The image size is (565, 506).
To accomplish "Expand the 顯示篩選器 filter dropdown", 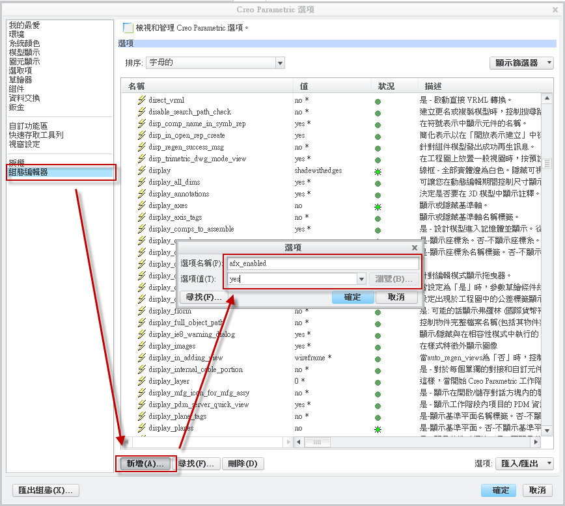I will coord(521,63).
